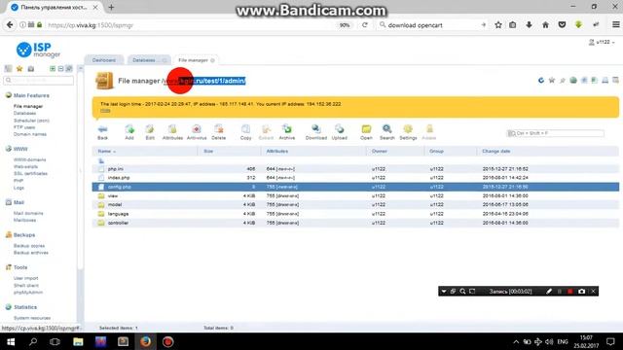Show hidden system tray icons chevron

[x=516, y=341]
